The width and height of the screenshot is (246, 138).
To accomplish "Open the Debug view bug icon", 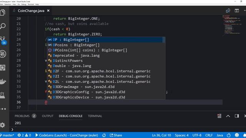I will click(3, 54).
